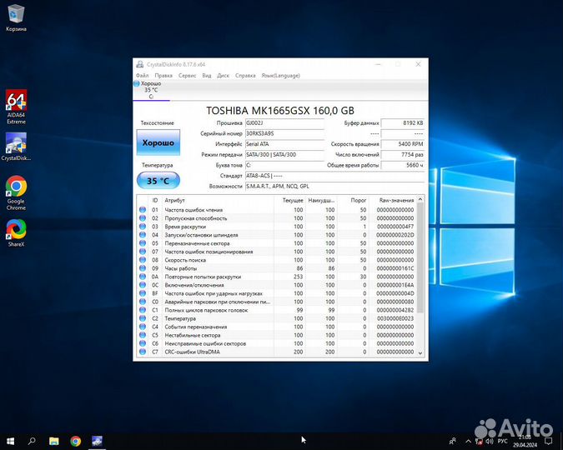Click the drive title TOSHIBA MK1665GSX 160,0 GB
Screen dimensions: 563x450
[x=280, y=111]
